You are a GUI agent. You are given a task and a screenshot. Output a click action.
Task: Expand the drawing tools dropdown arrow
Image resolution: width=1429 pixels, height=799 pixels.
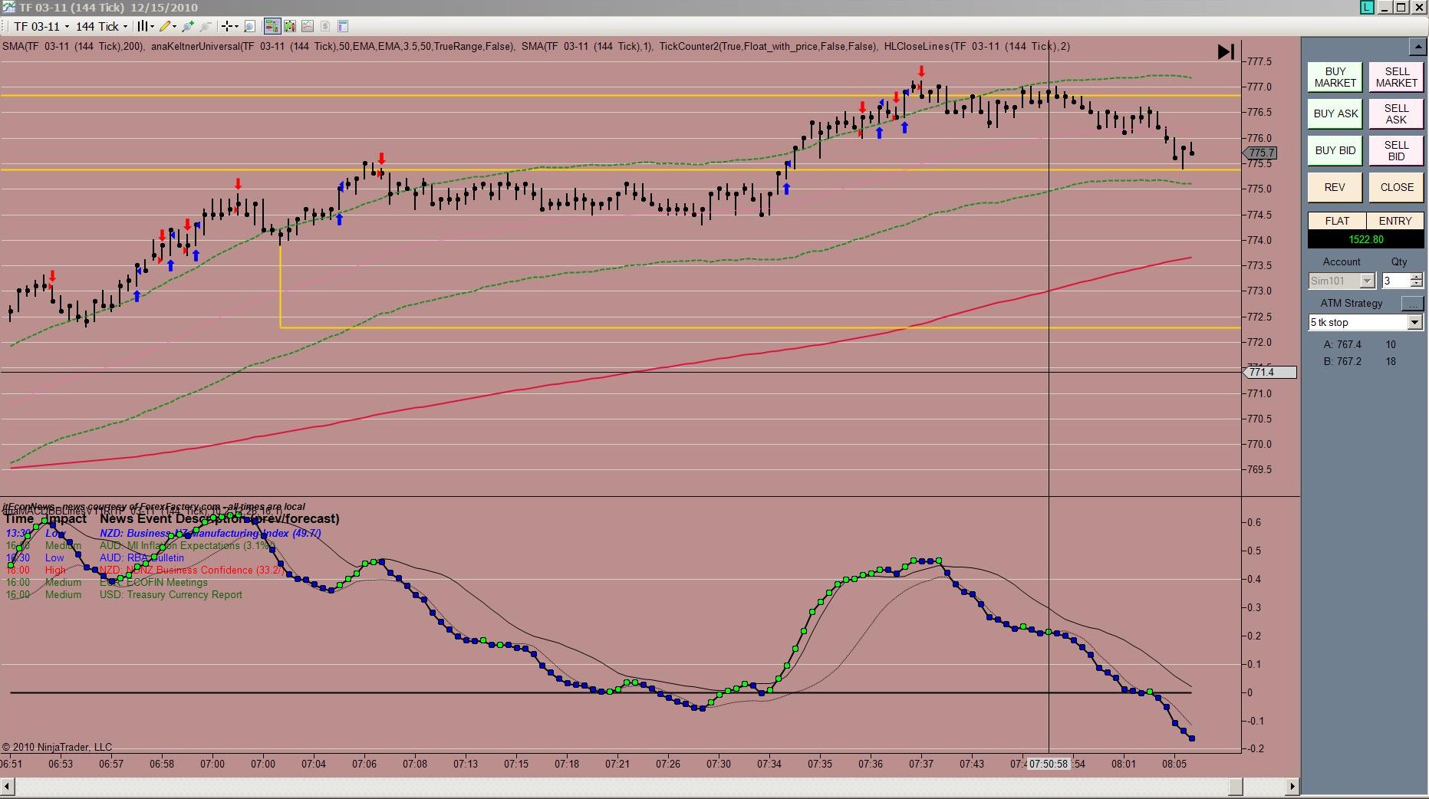(174, 27)
